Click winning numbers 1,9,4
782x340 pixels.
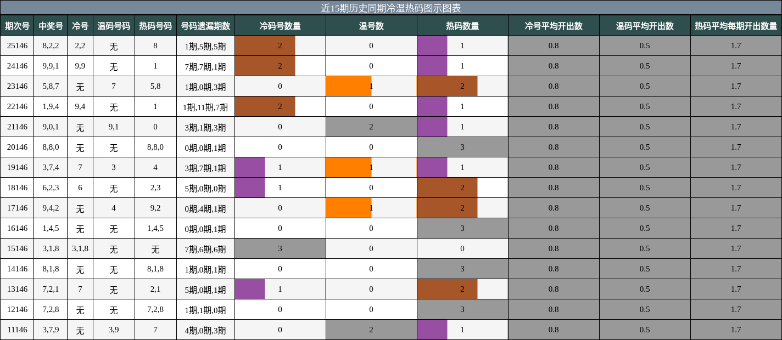coord(51,106)
